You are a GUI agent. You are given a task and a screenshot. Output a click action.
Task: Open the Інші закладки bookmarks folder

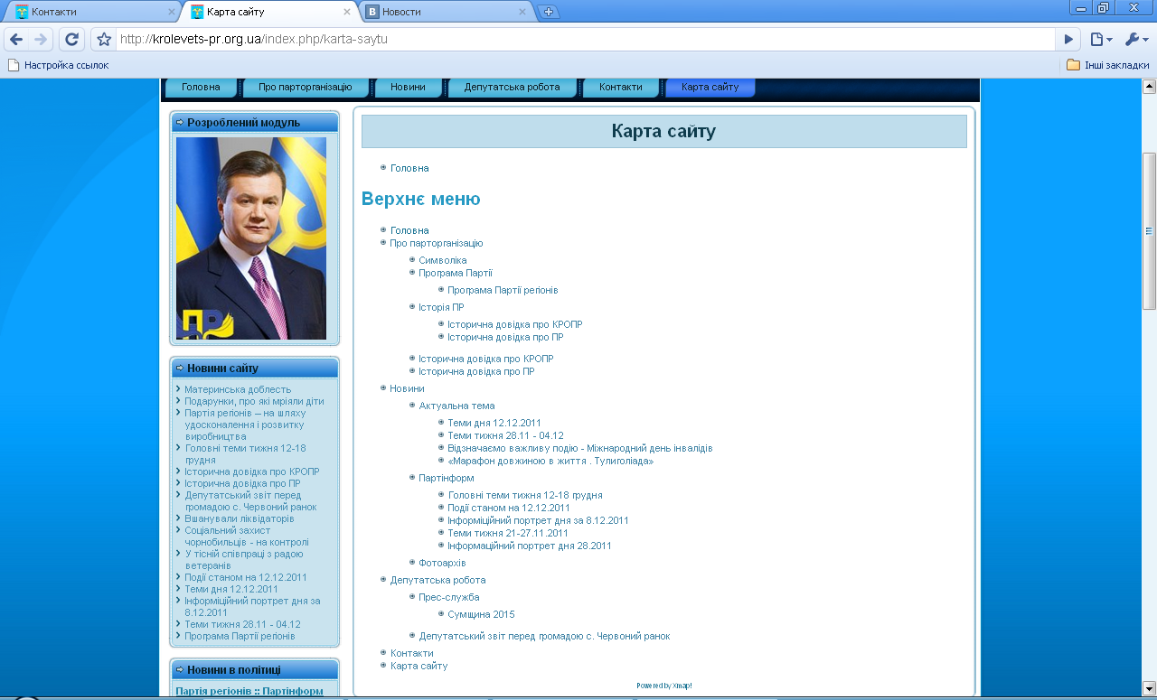click(1107, 65)
